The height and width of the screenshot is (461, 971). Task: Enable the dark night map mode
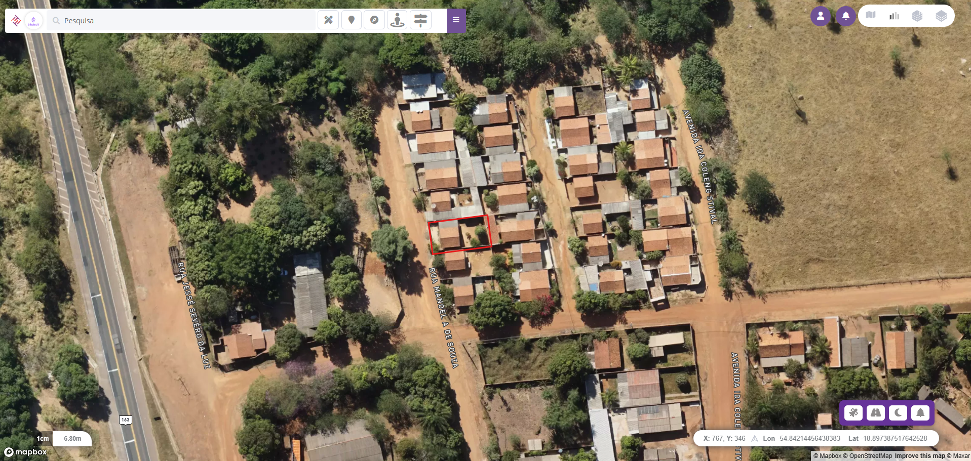pyautogui.click(x=898, y=413)
